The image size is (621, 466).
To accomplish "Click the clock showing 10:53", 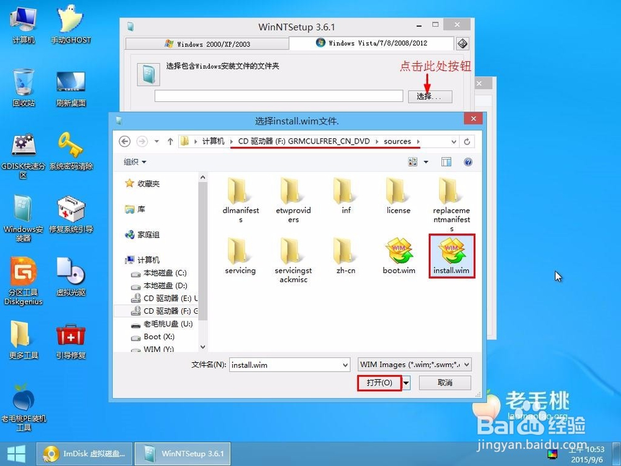I will tap(587, 449).
